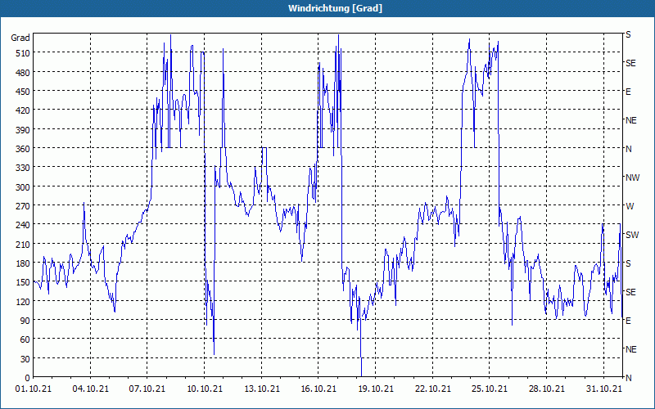Viewport: 655px width, 409px height.
Task: Click the 0 degree axis value
Action: pyautogui.click(x=28, y=378)
